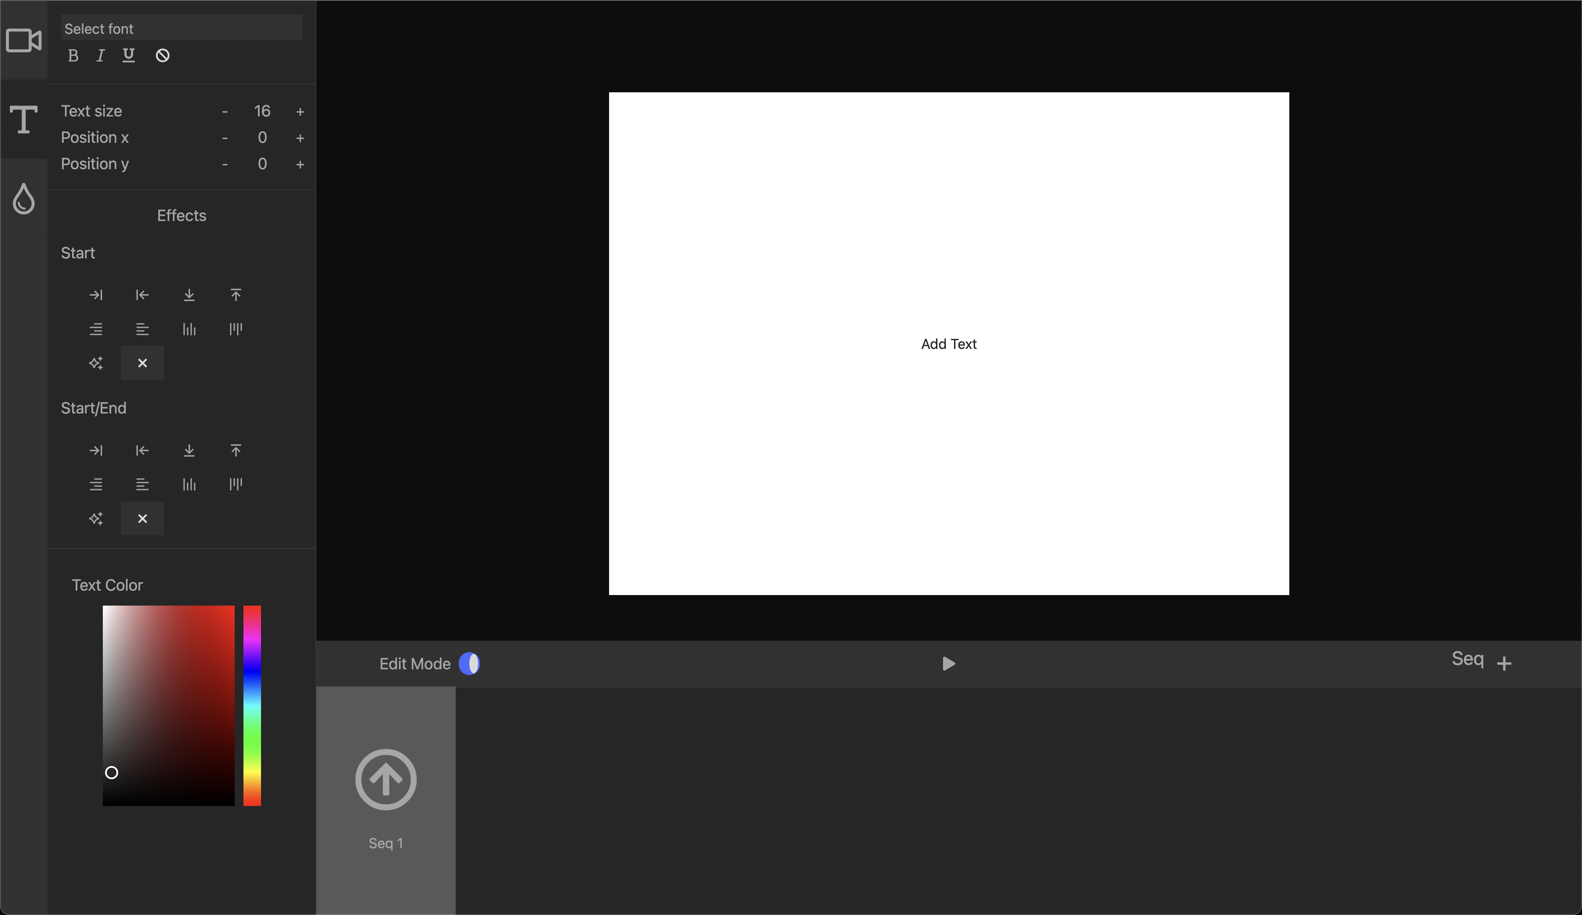1582x915 pixels.
Task: Select slide-right arrow effect under Start
Action: (x=95, y=295)
